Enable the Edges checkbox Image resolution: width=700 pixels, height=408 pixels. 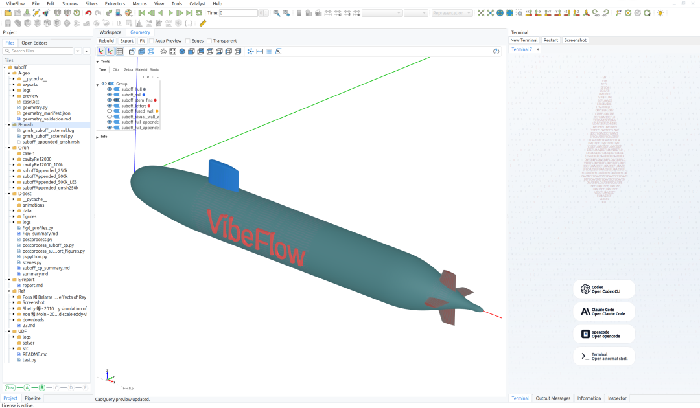pyautogui.click(x=188, y=41)
